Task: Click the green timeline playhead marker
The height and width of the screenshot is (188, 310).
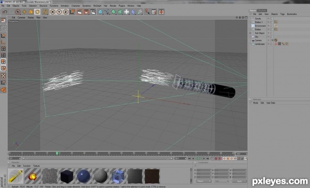Action: (57, 153)
